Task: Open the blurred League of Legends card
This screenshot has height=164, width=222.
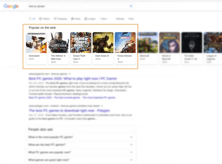Action: click(x=213, y=48)
